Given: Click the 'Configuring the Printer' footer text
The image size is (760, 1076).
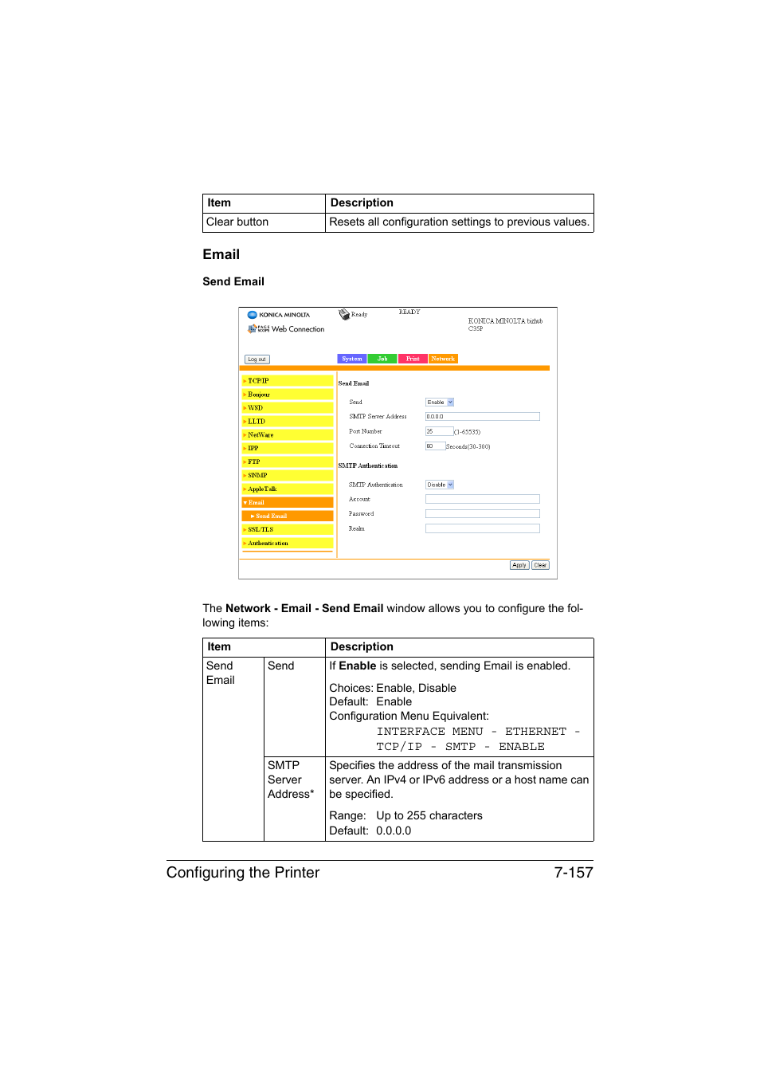Looking at the screenshot, I should (243, 873).
